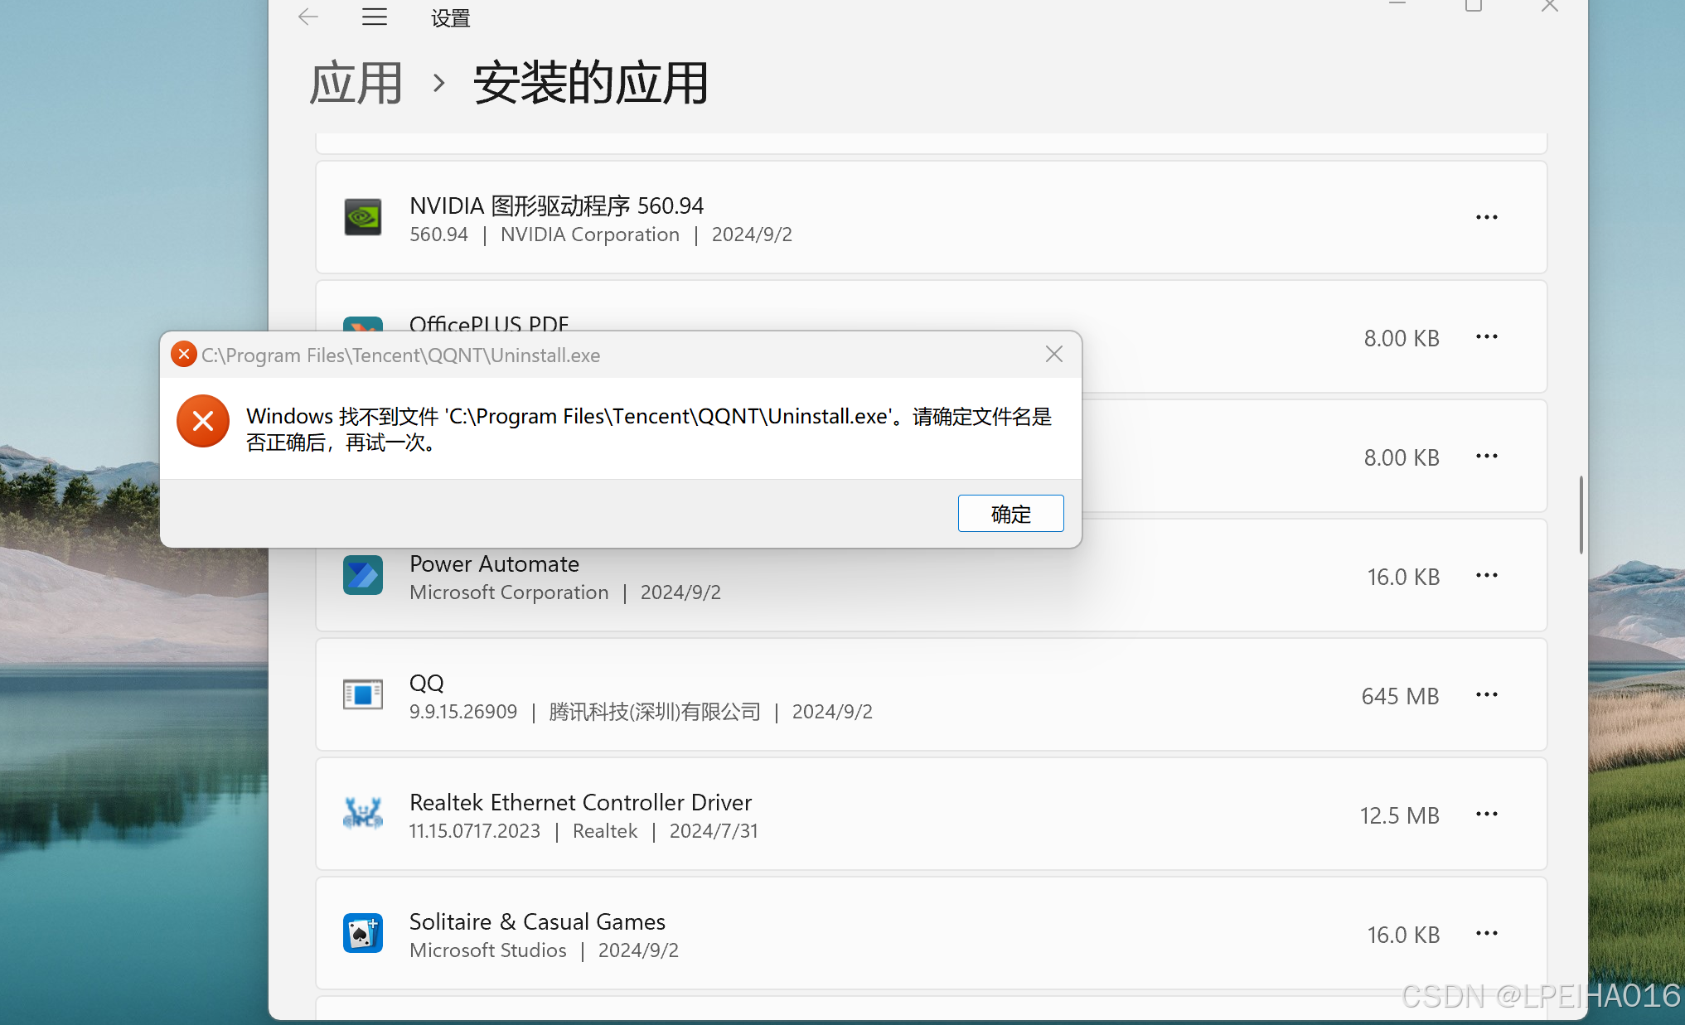Click the QQ app icon
Viewport: 1685px width, 1025px height.
pos(363,694)
